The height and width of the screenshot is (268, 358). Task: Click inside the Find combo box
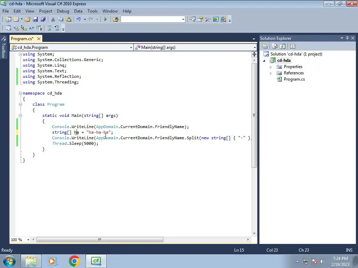coord(151,20)
